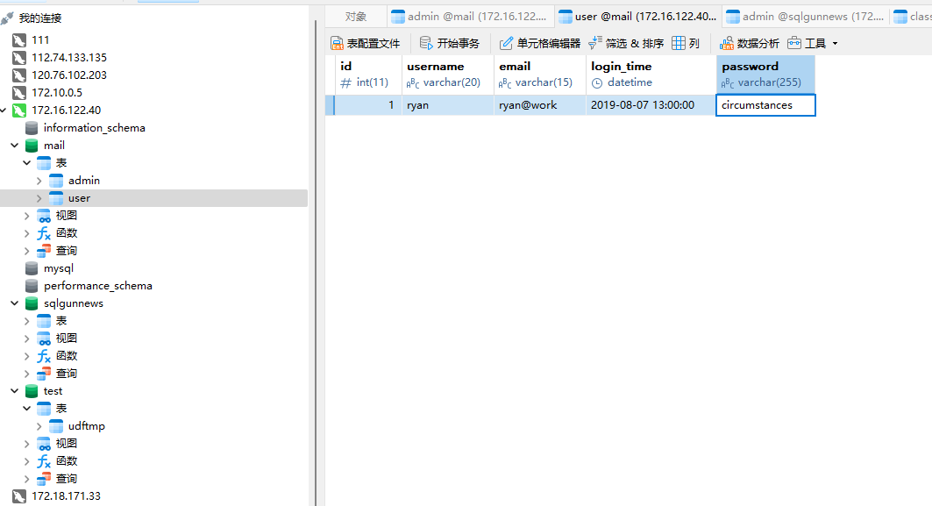The width and height of the screenshot is (932, 506).
Task: Collapse the sqlgunnews database node
Action: 15,303
